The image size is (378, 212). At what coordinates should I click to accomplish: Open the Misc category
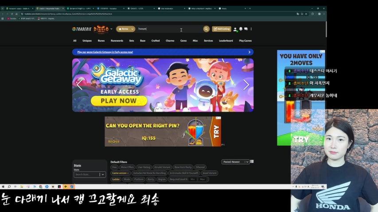[195, 41]
